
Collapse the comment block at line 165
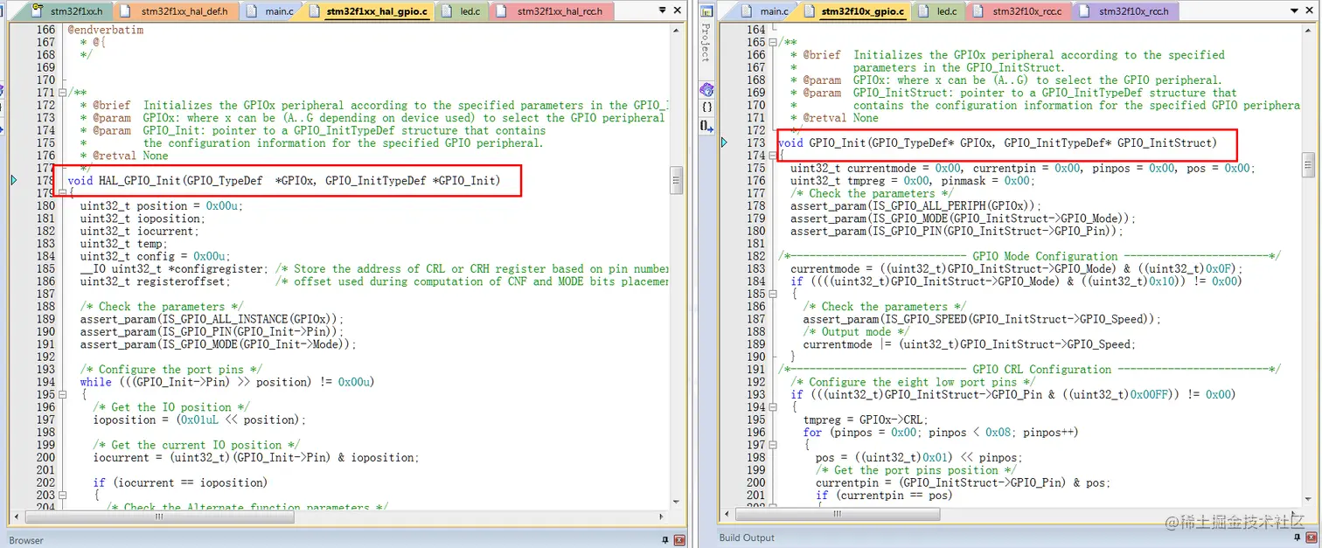[774, 42]
